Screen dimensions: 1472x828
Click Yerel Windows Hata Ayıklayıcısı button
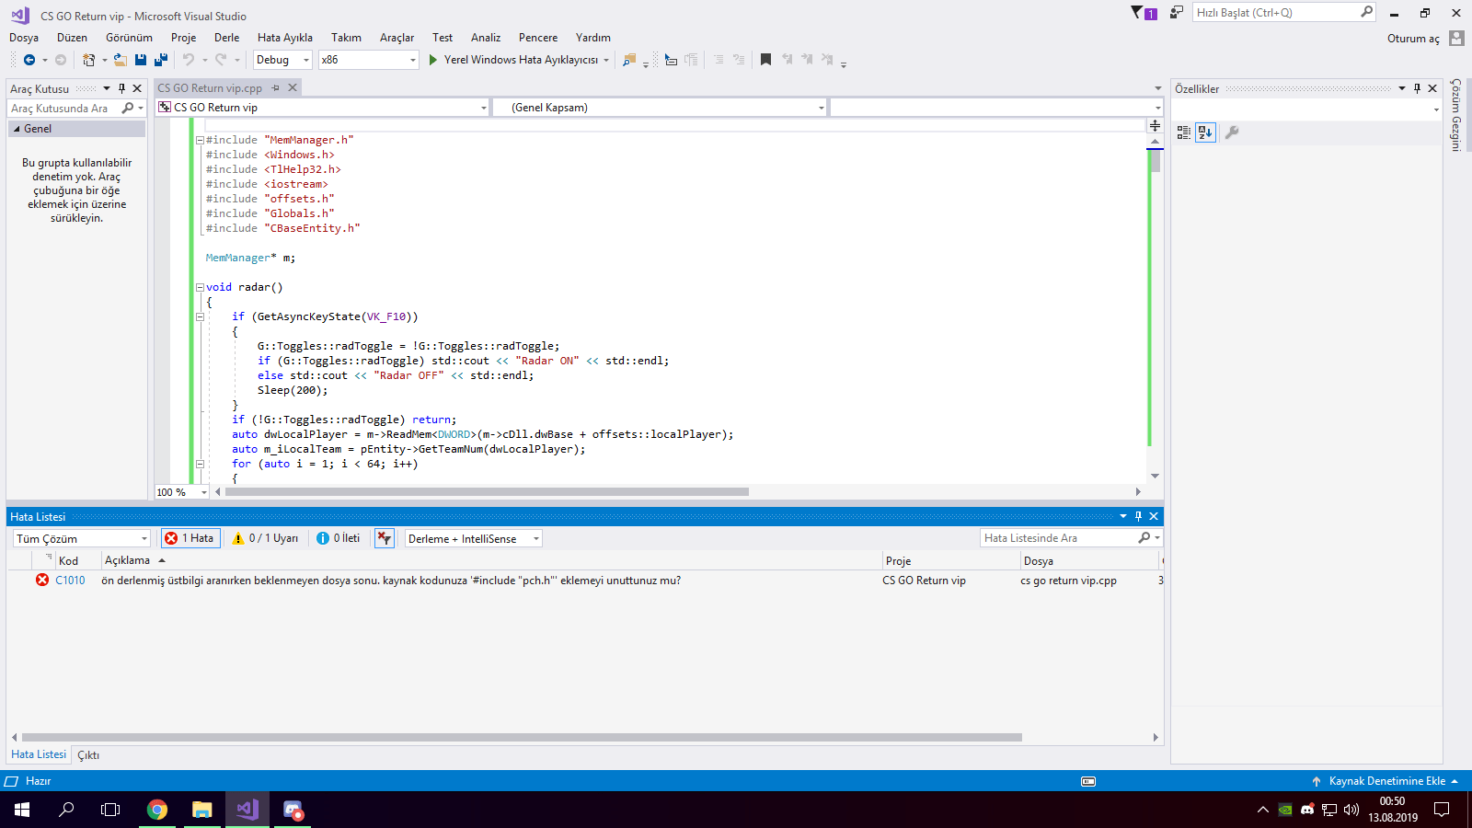520,60
